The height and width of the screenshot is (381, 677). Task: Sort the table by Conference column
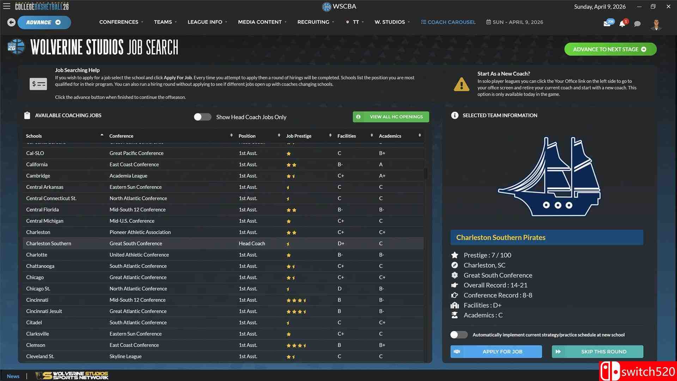click(171, 136)
